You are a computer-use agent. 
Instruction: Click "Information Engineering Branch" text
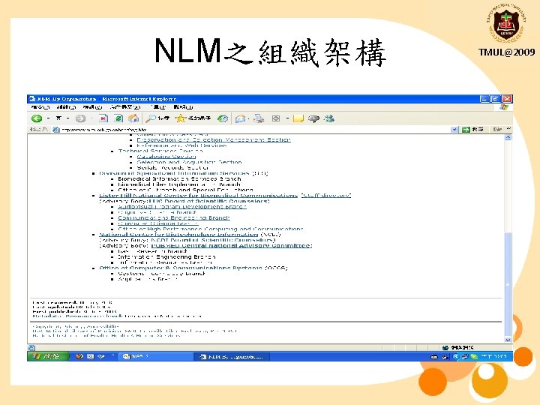(166, 257)
